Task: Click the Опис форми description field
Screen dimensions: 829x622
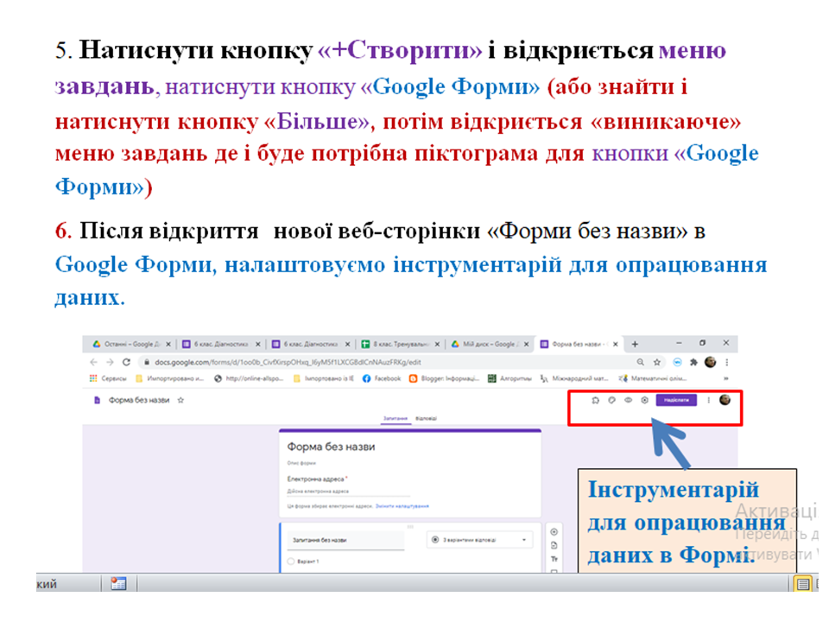Action: click(x=301, y=463)
